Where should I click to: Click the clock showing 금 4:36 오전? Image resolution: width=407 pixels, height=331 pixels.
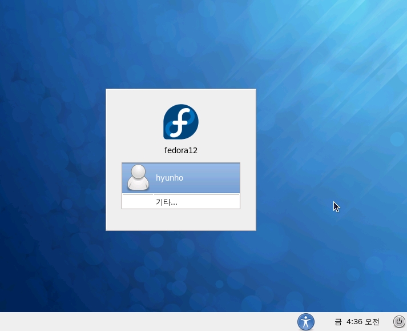(357, 322)
